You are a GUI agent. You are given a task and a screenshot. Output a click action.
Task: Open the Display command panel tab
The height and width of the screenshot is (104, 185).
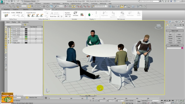[179, 22]
